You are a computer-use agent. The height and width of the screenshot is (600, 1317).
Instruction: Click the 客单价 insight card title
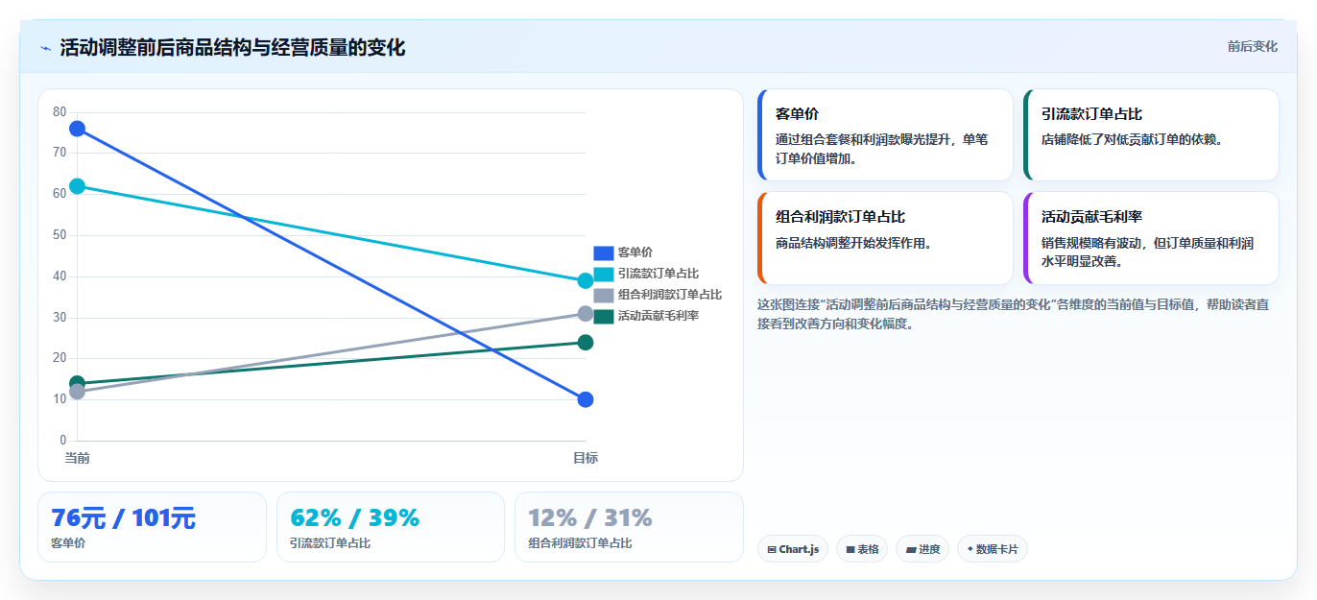797,114
